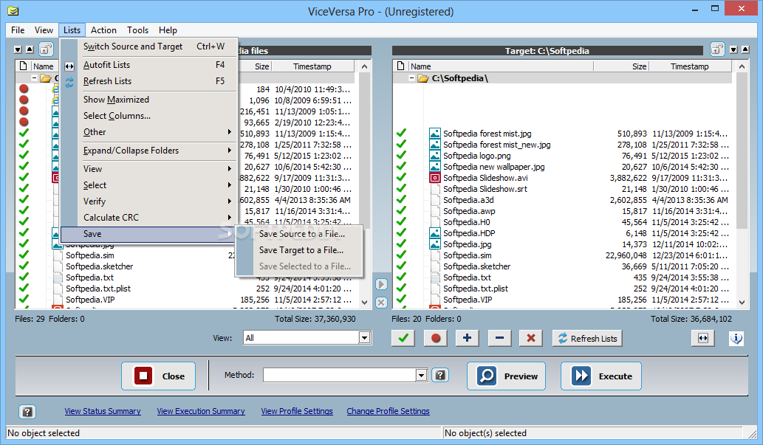Open the File menu
The height and width of the screenshot is (445, 763).
tap(18, 30)
